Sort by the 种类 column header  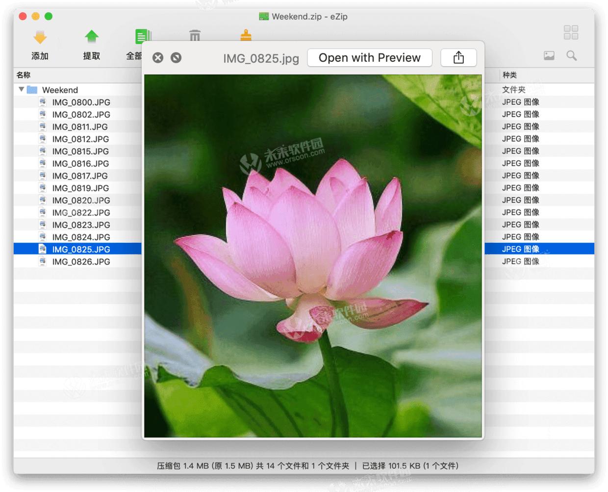coord(509,75)
